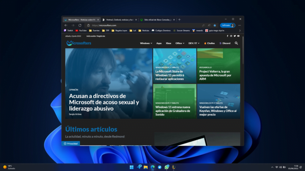
Task: Click the blue favorites star icon
Action: coord(215,25)
